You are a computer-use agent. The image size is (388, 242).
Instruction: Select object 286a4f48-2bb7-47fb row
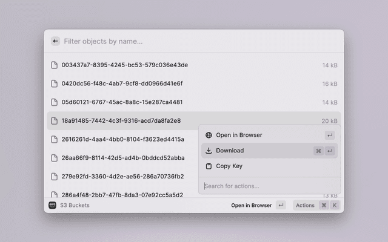[x=121, y=195]
